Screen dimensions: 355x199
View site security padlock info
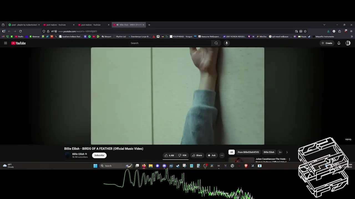48,31
